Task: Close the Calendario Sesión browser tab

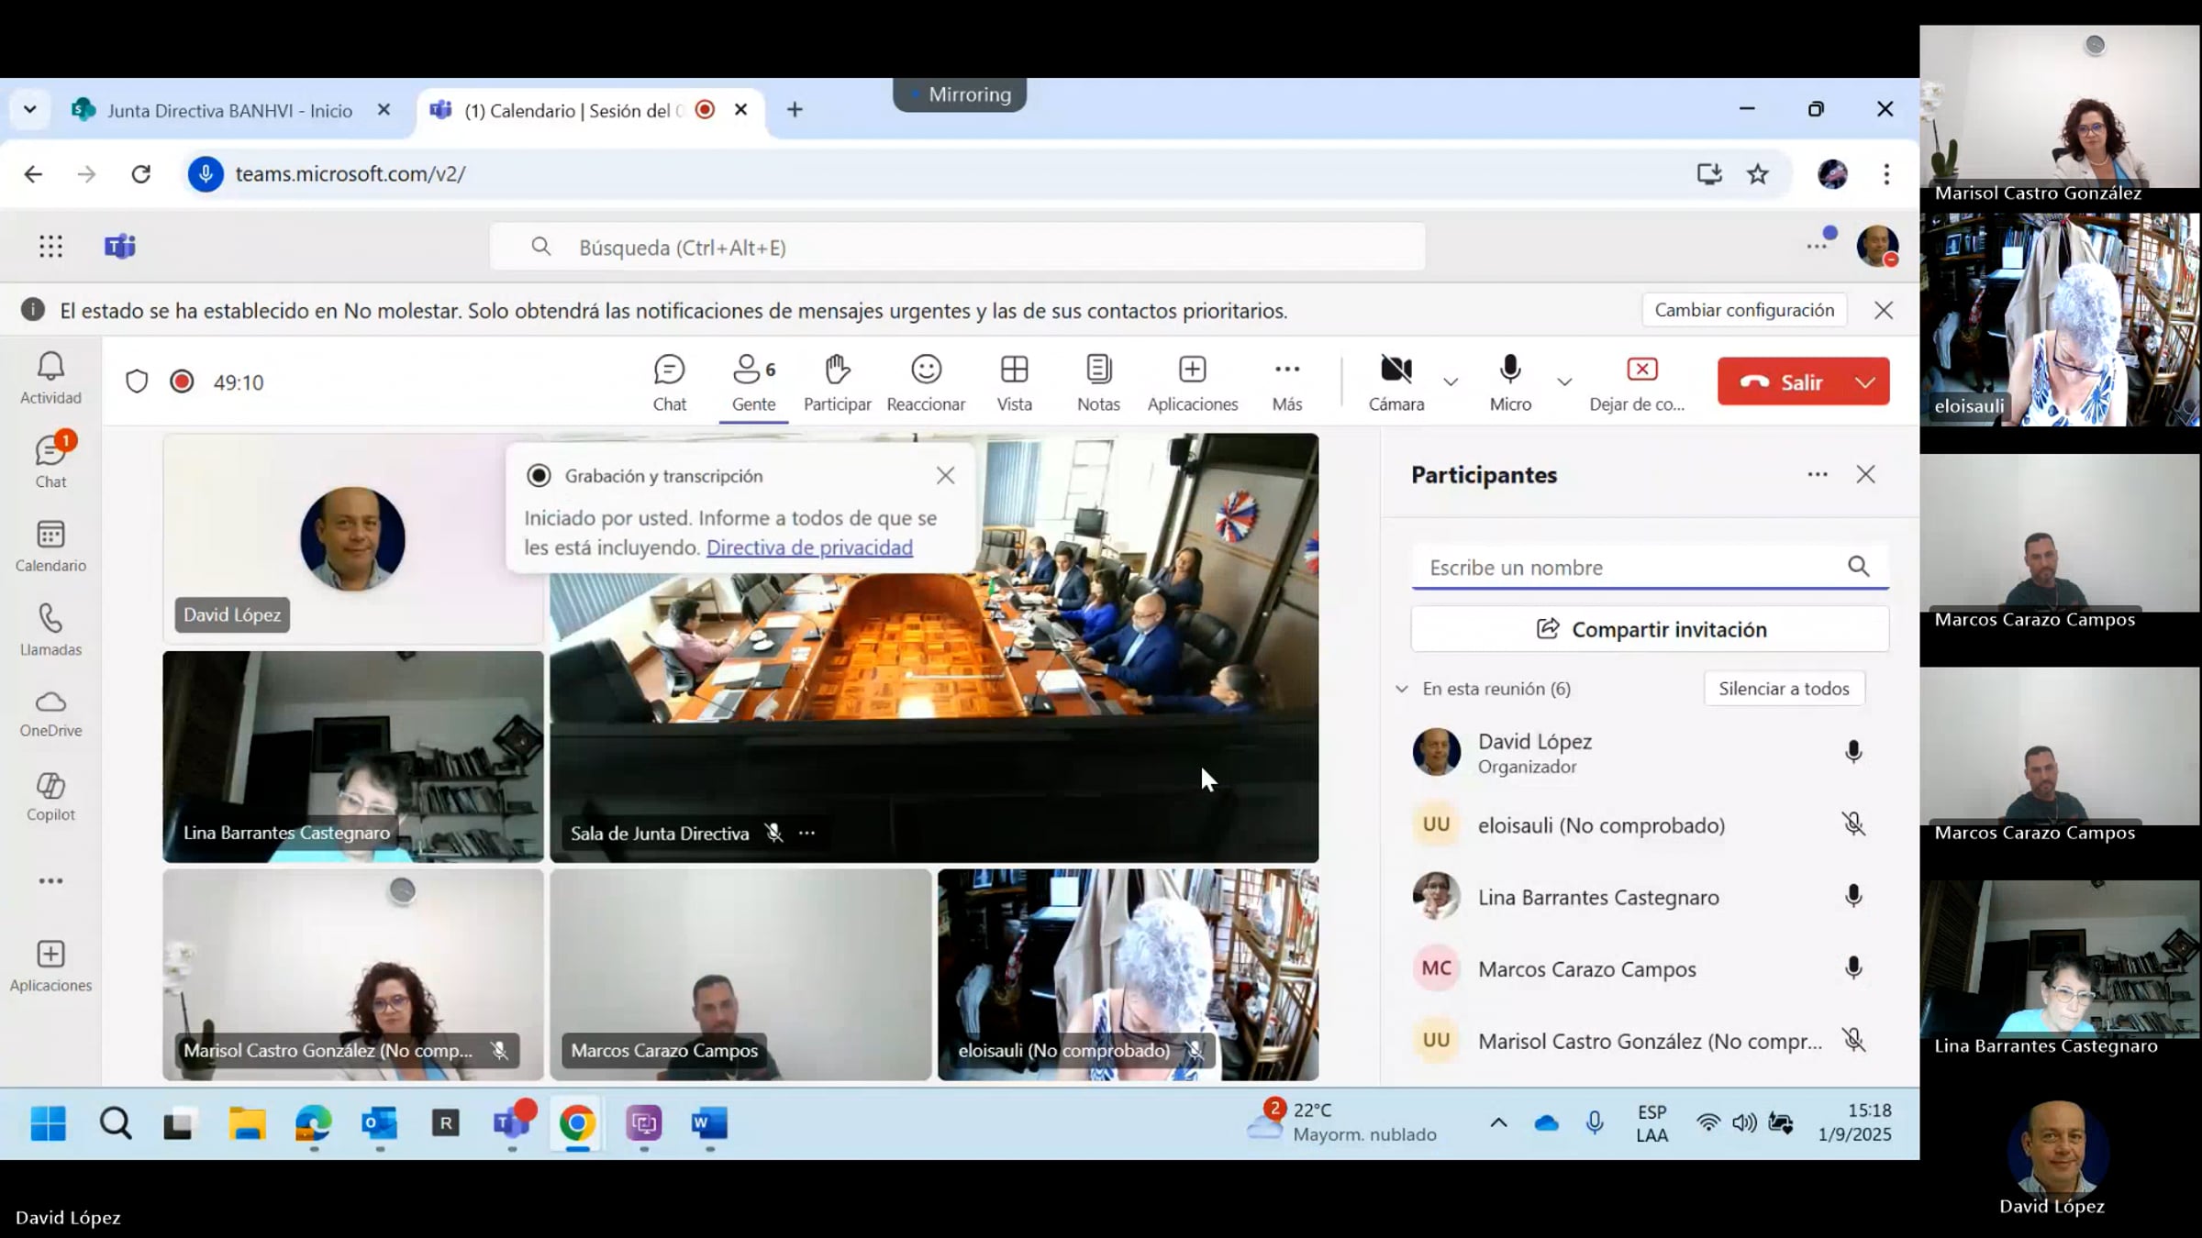Action: pyautogui.click(x=741, y=110)
